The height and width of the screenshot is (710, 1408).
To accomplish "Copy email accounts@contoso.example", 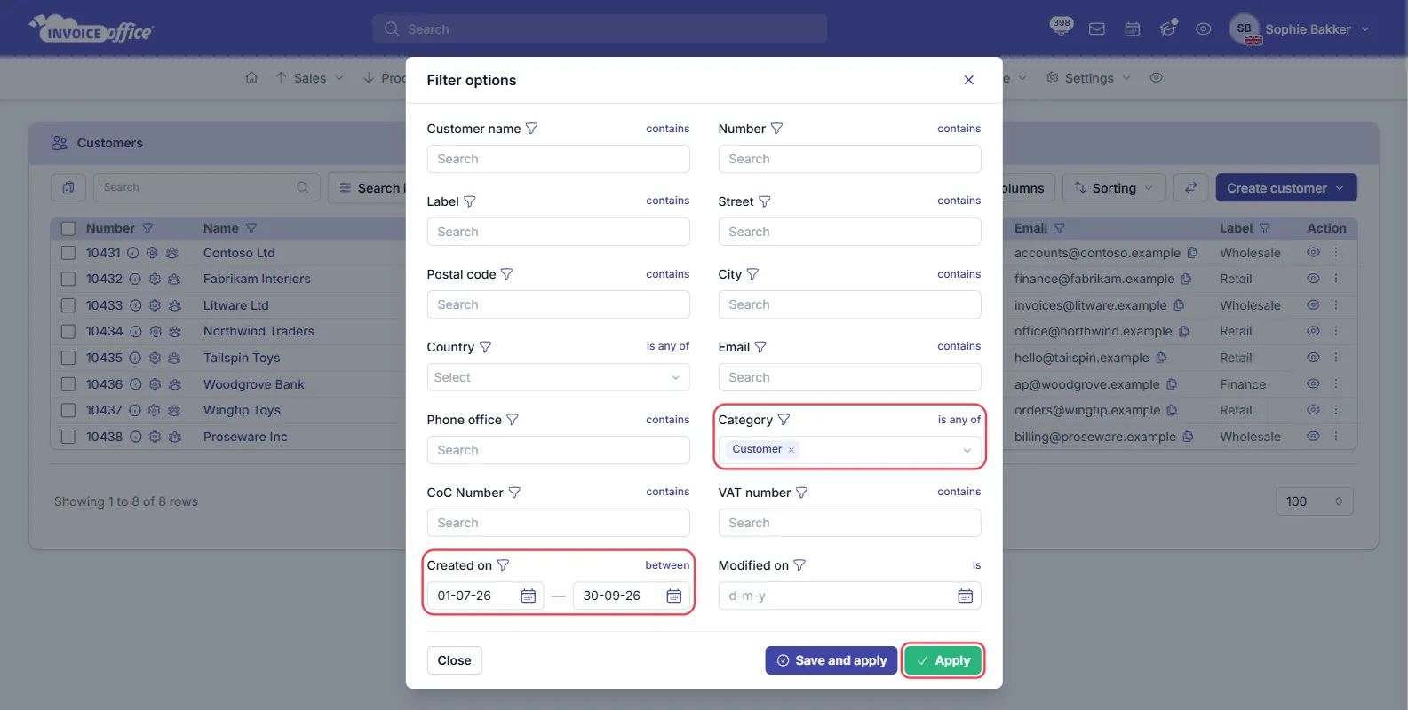I will [x=1192, y=253].
